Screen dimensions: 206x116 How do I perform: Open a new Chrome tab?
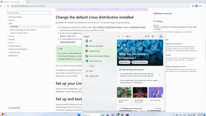click(28, 2)
